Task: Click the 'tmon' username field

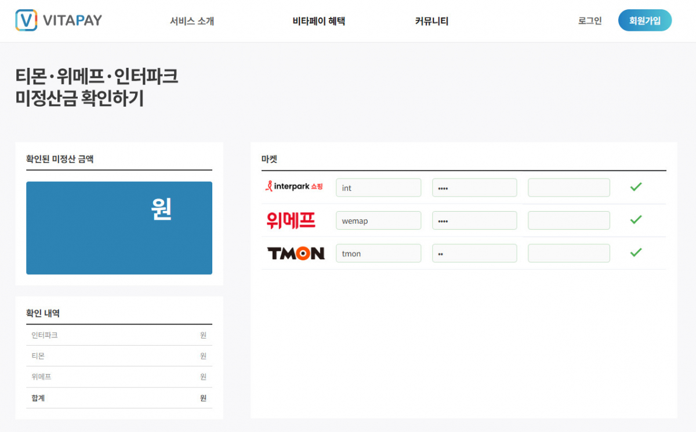Action: tap(378, 253)
